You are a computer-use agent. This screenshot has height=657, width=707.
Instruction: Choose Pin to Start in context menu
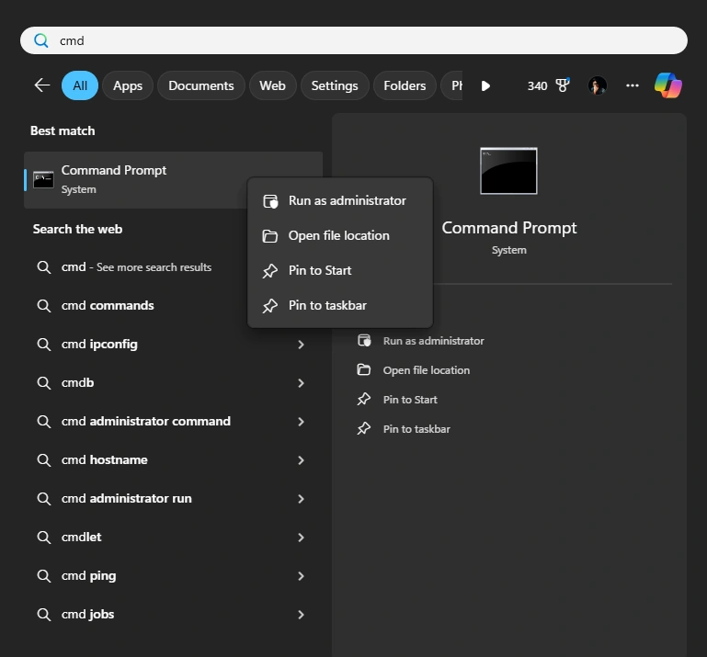pyautogui.click(x=340, y=270)
